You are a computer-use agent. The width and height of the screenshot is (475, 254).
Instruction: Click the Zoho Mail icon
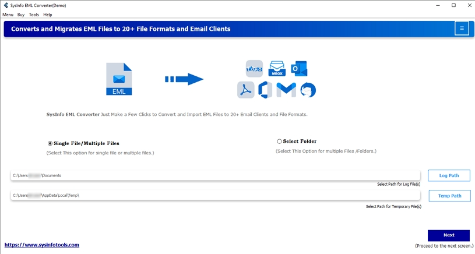[254, 69]
